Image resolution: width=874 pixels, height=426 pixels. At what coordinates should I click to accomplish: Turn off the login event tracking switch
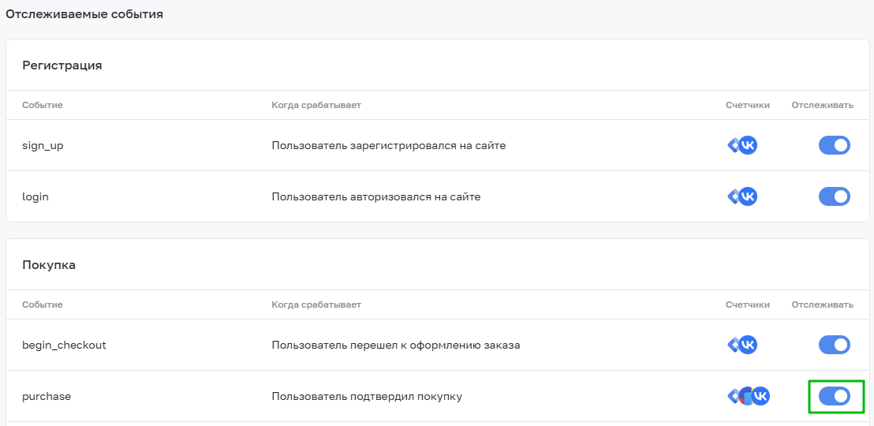tap(835, 197)
